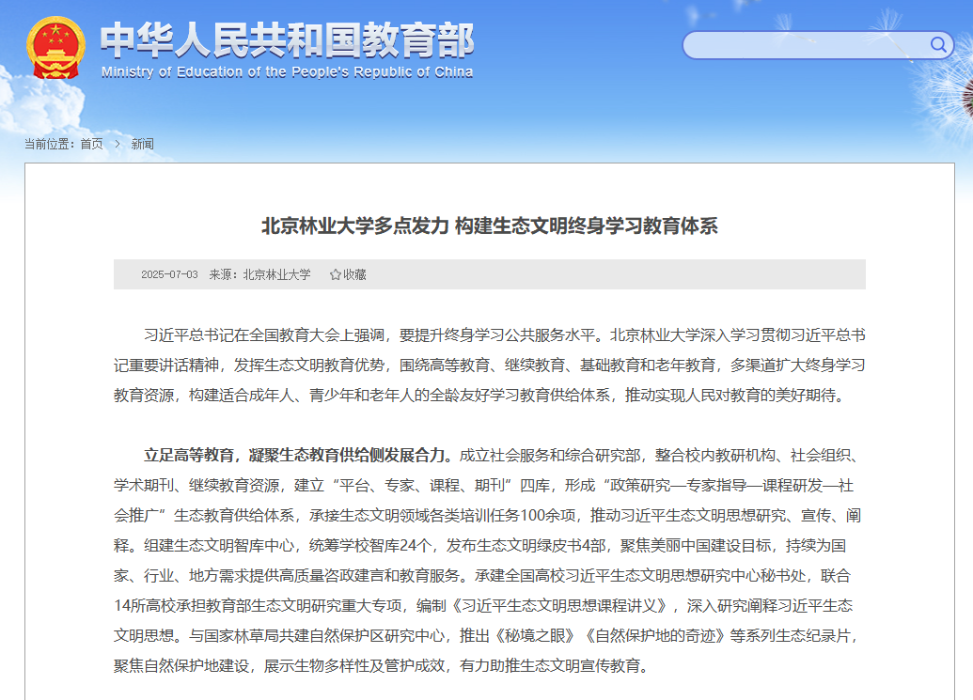
Task: Click 《自然保护地的奇迹》 in the article
Action: (x=654, y=636)
